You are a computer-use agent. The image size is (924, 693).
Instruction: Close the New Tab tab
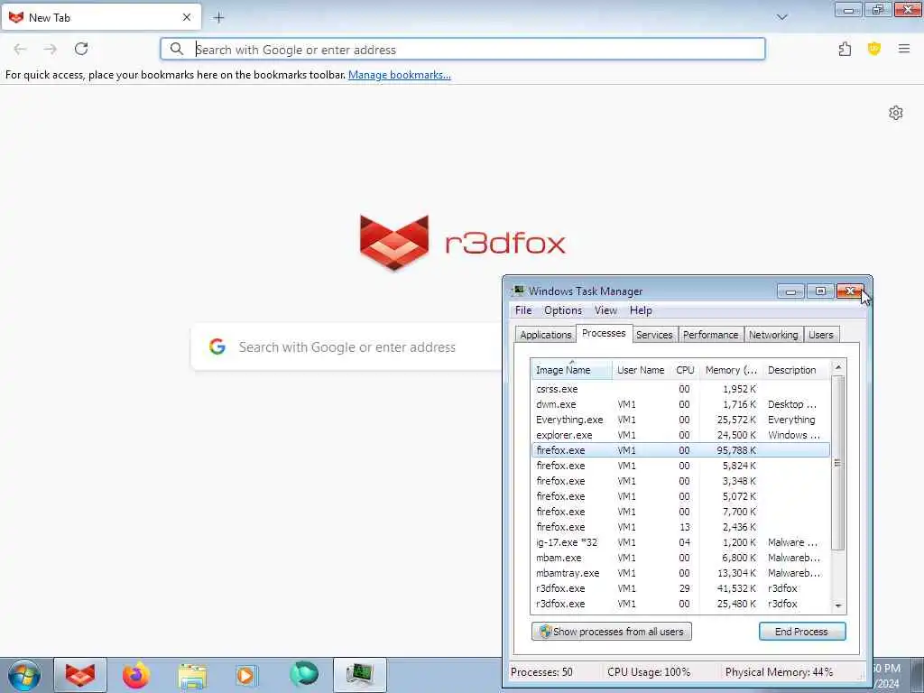(187, 18)
